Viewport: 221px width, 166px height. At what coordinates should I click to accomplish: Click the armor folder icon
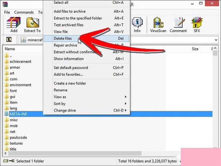6,67
